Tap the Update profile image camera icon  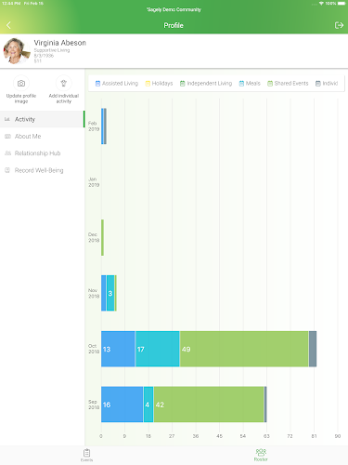pyautogui.click(x=21, y=83)
